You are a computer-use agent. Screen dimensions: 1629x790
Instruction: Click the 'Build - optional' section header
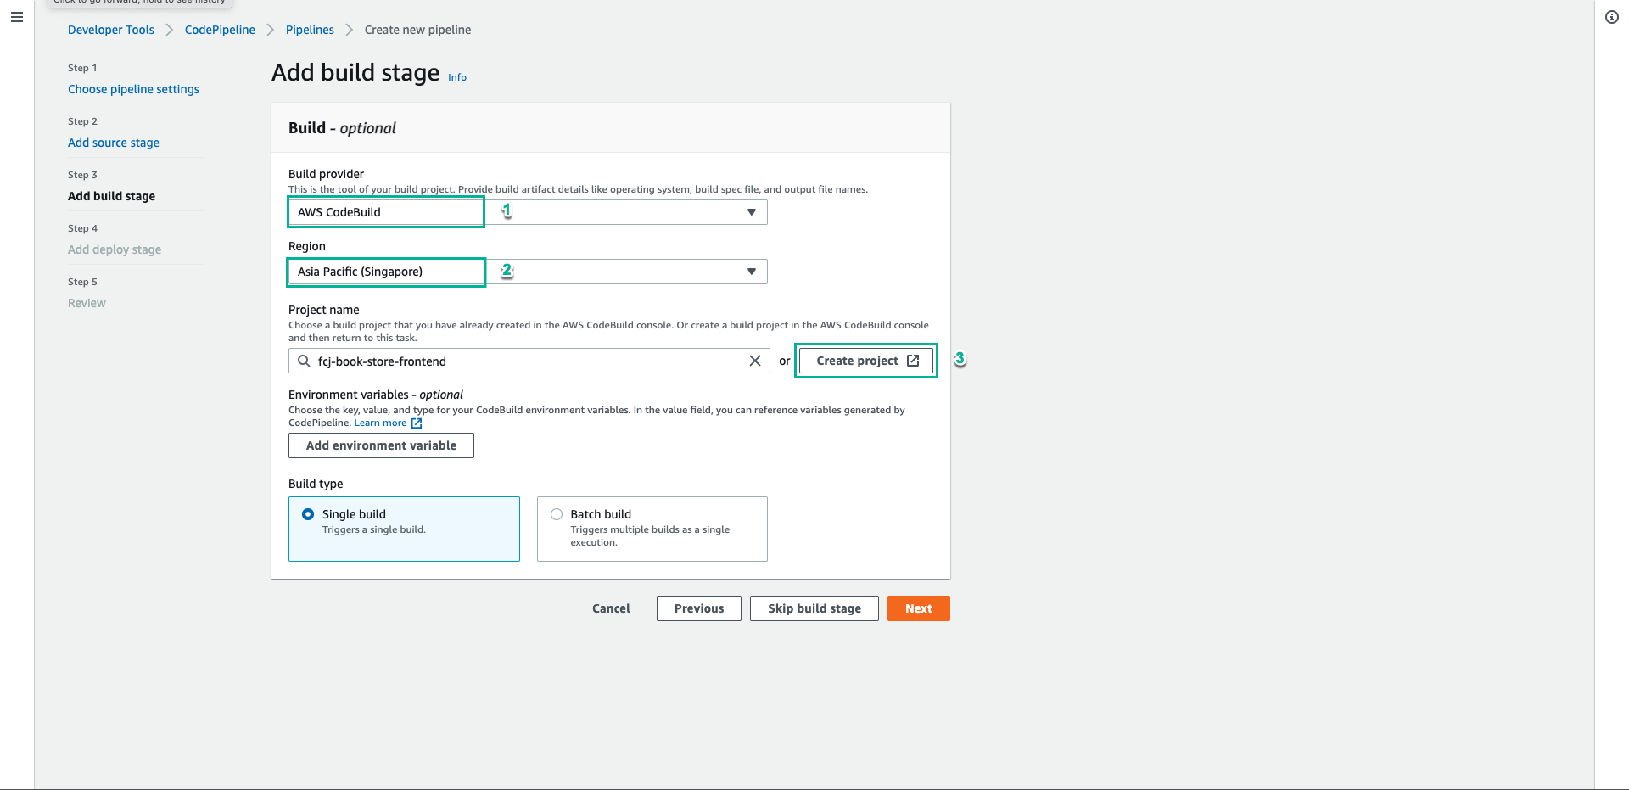342,128
